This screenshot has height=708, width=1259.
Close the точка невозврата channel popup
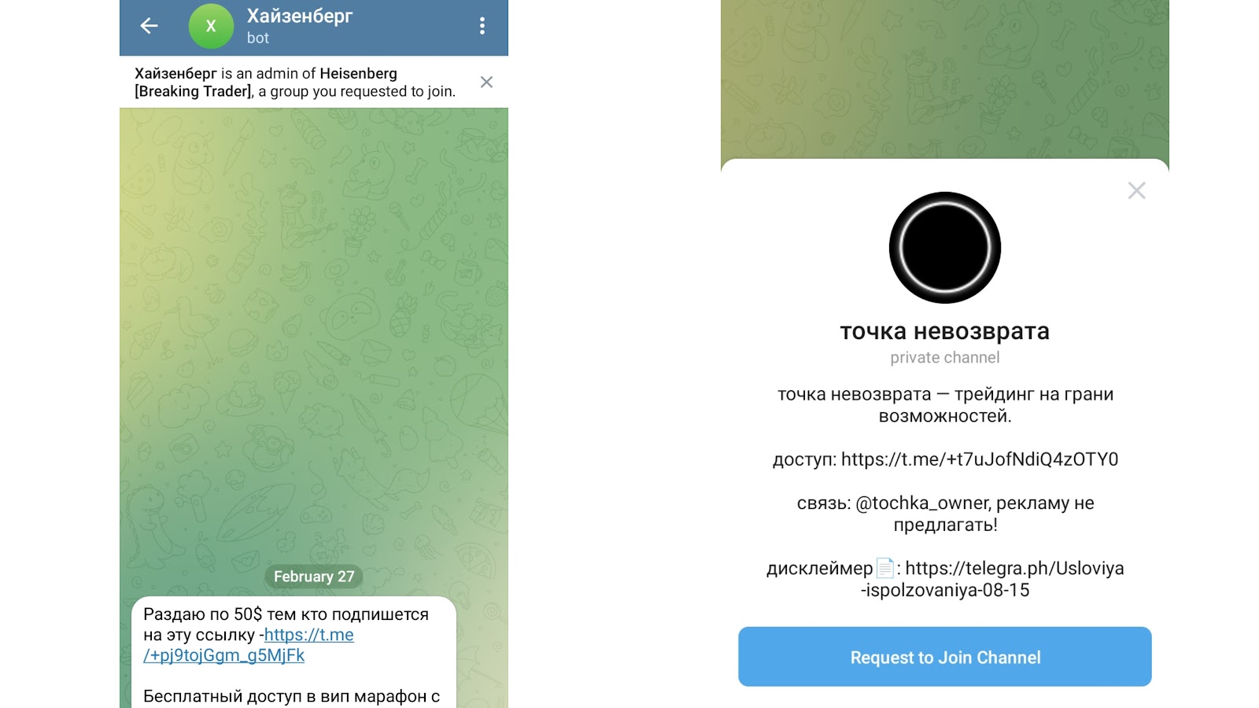[x=1136, y=190]
